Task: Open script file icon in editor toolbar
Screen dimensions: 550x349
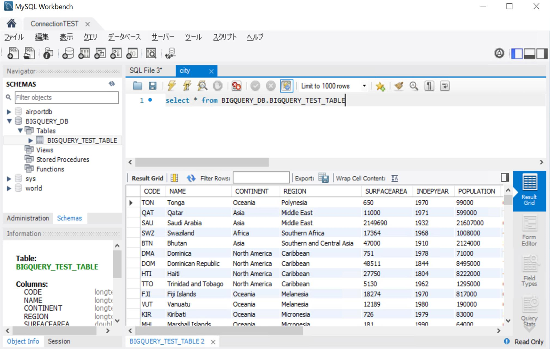Action: click(x=137, y=86)
